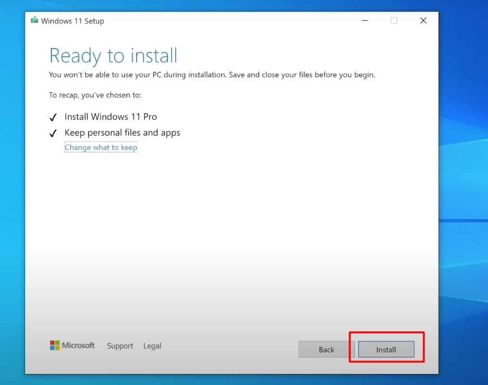Click the setup window's title bar icon
Image resolution: width=488 pixels, height=385 pixels.
click(x=34, y=20)
